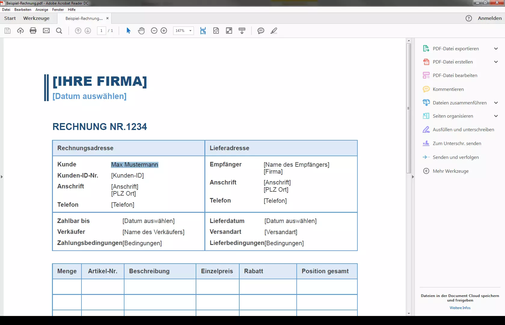Click the vertical scrollbar thumb
The image size is (505, 325).
pyautogui.click(x=409, y=108)
